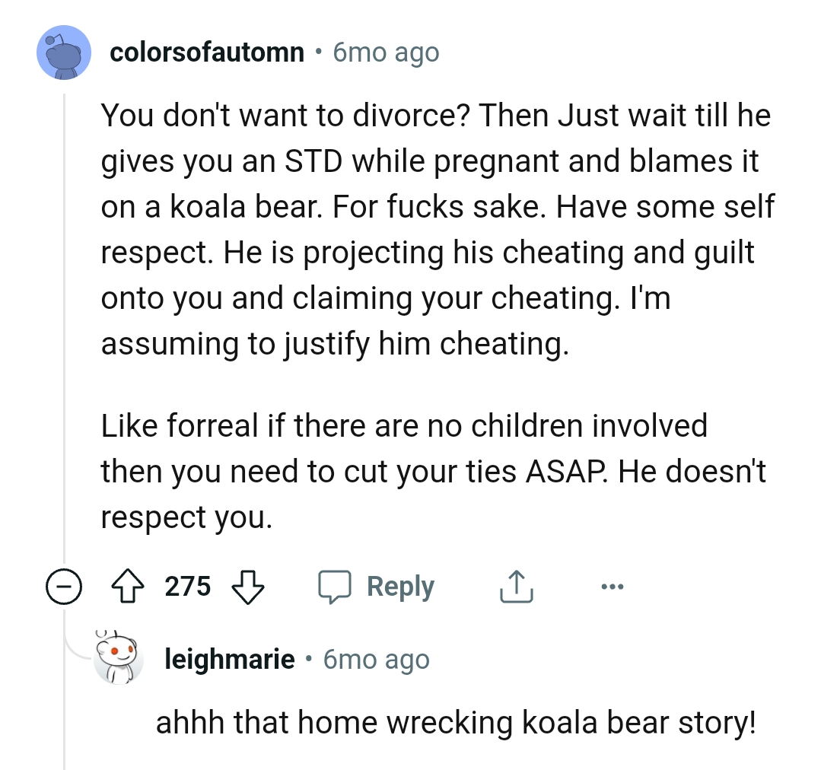Click the minus collapse icon on the comment
Image resolution: width=821 pixels, height=770 pixels.
point(64,586)
